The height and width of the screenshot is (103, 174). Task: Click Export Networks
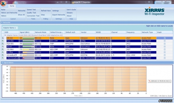pos(59,15)
